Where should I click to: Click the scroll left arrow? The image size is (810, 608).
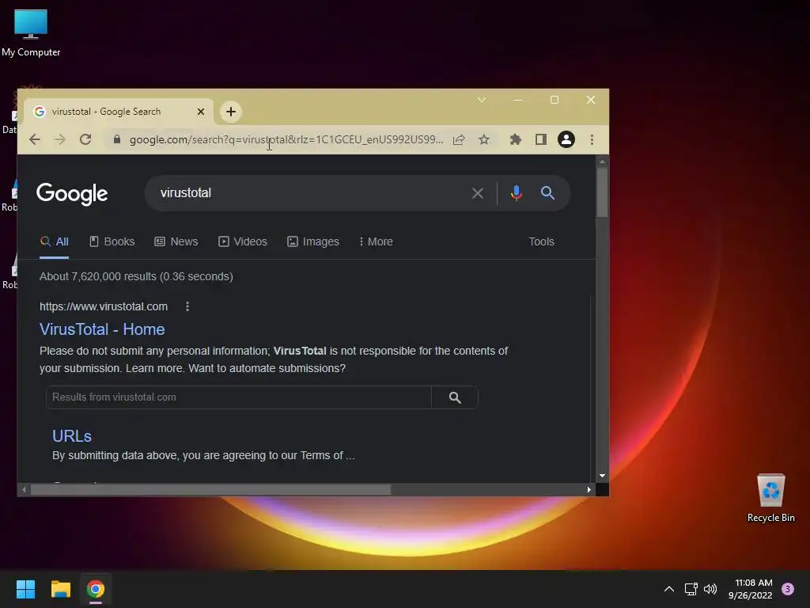[x=24, y=489]
